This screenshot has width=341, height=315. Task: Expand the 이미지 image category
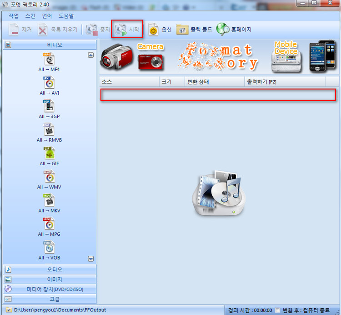(50, 279)
